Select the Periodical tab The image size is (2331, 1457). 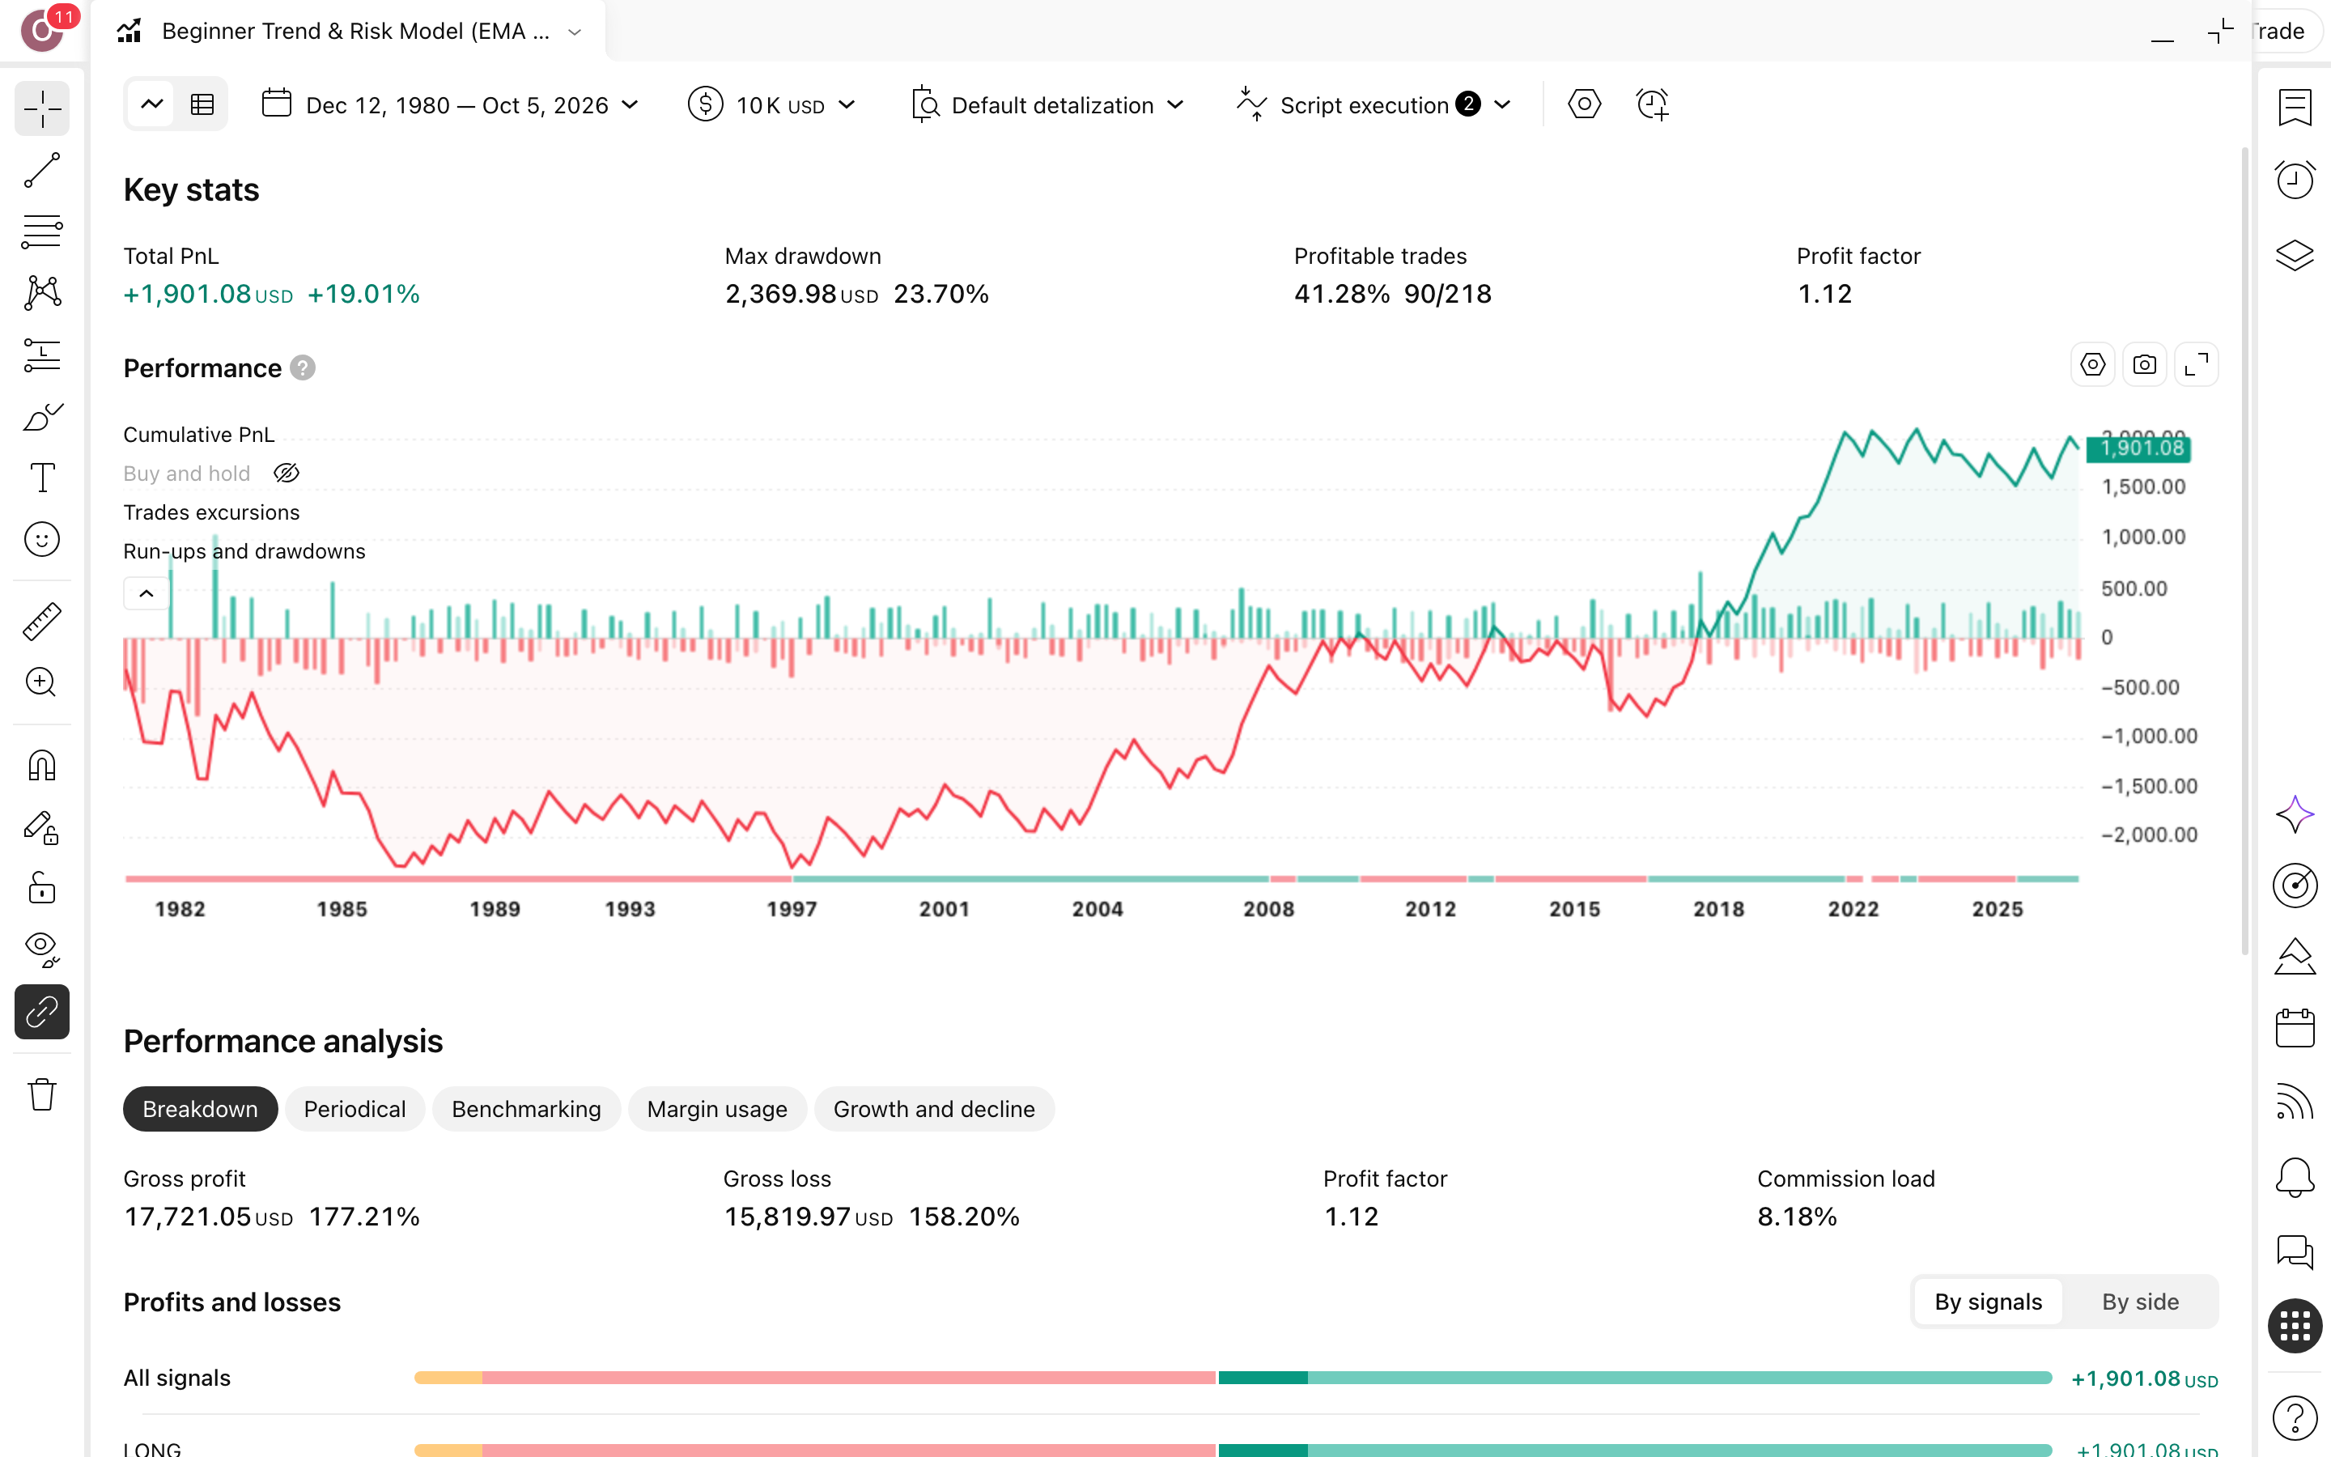(355, 1109)
